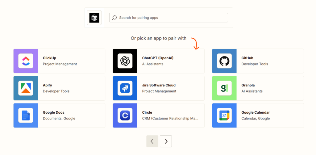Select the Circle title text
This screenshot has height=155, width=316.
pyautogui.click(x=147, y=112)
